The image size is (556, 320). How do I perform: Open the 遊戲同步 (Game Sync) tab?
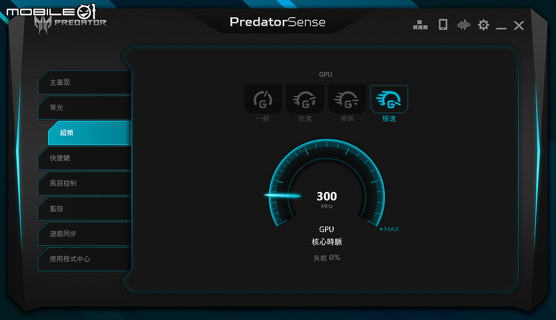85,233
